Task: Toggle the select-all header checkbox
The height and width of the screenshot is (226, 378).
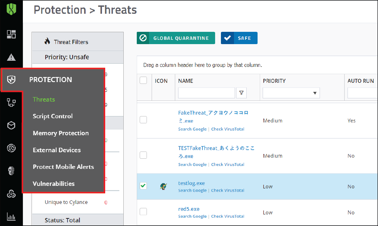Action: pos(143,80)
